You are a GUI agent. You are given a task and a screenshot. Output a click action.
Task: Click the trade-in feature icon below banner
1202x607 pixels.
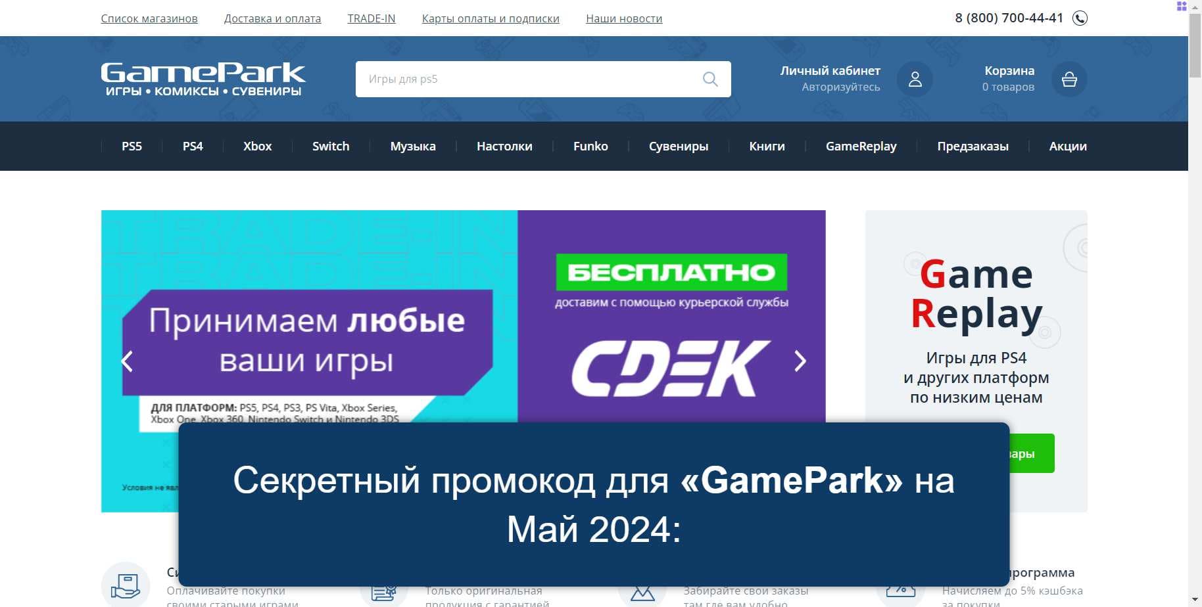[x=126, y=585]
